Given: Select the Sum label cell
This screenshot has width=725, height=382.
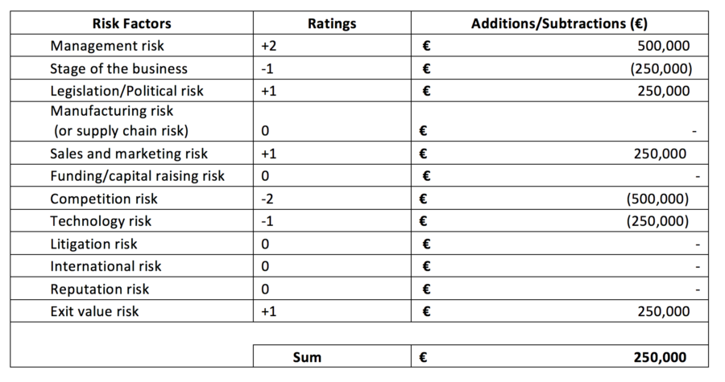Looking at the screenshot, I should [x=332, y=356].
